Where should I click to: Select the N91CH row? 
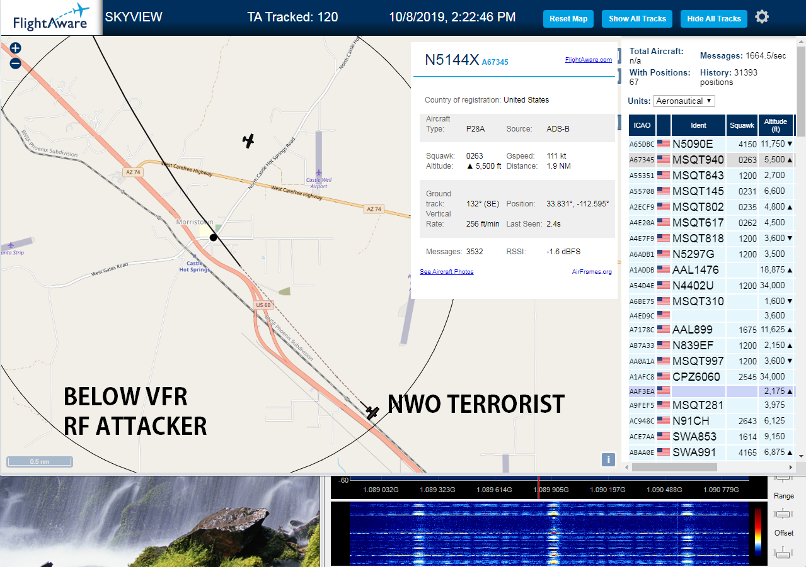click(x=711, y=421)
